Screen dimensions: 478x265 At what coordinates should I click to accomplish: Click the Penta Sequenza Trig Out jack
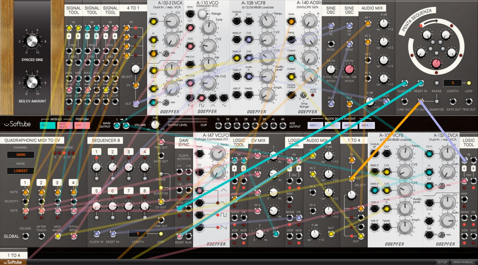[x=469, y=101]
